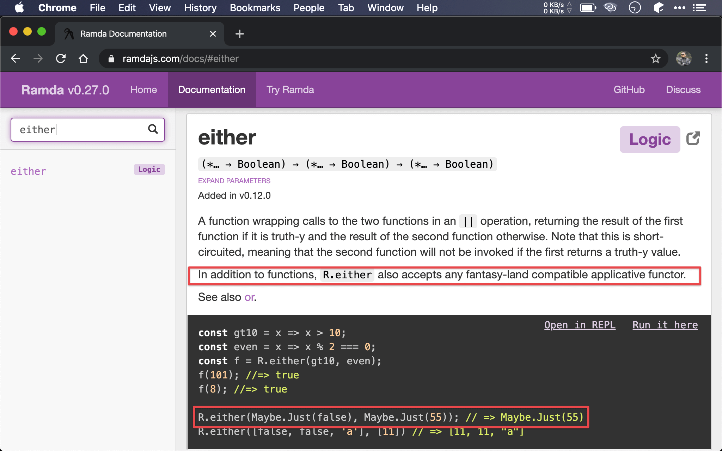Click the 'const even' code line
Viewport: 722px width, 451px height.
[x=287, y=347]
